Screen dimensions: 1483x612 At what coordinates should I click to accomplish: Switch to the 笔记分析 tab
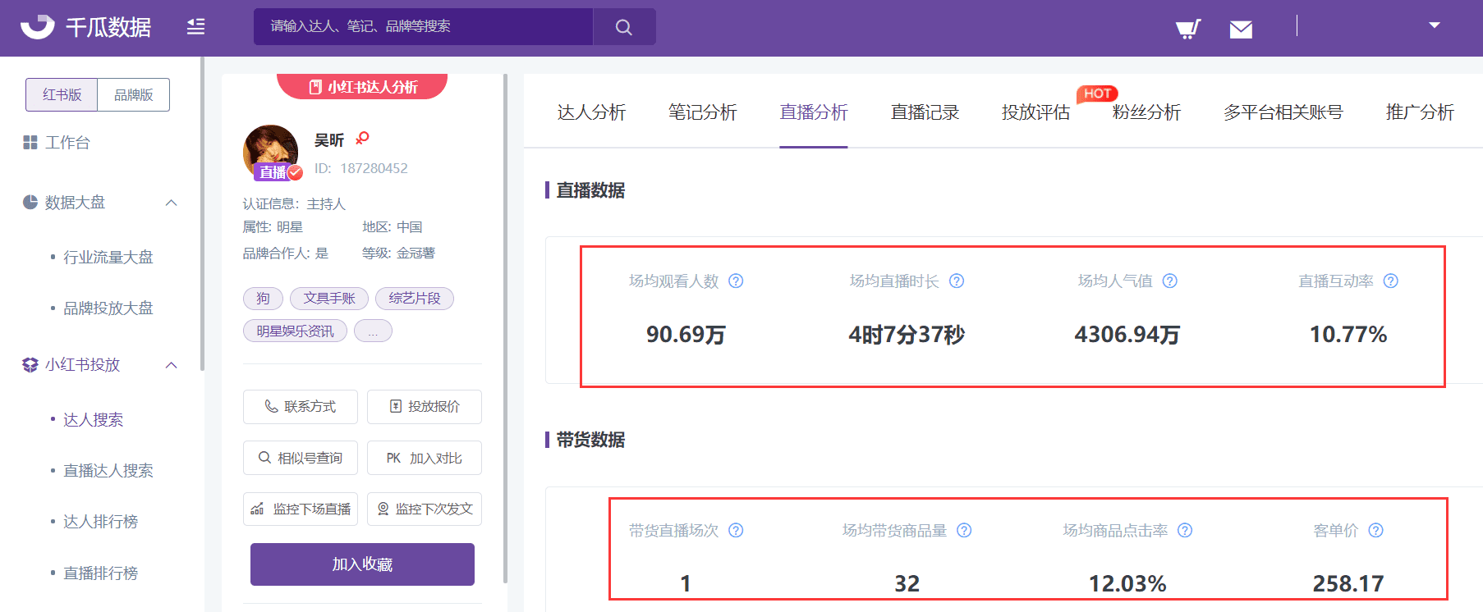(702, 112)
